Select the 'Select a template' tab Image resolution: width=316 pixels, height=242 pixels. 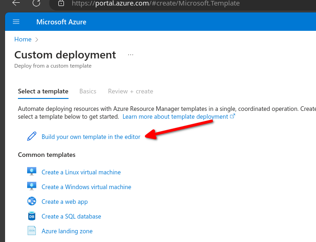pos(43,91)
